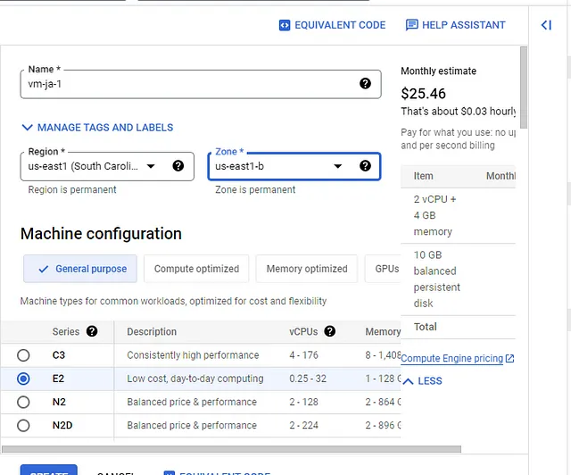The height and width of the screenshot is (475, 571).
Task: Click the Machine configuration heading
Action: tap(101, 234)
